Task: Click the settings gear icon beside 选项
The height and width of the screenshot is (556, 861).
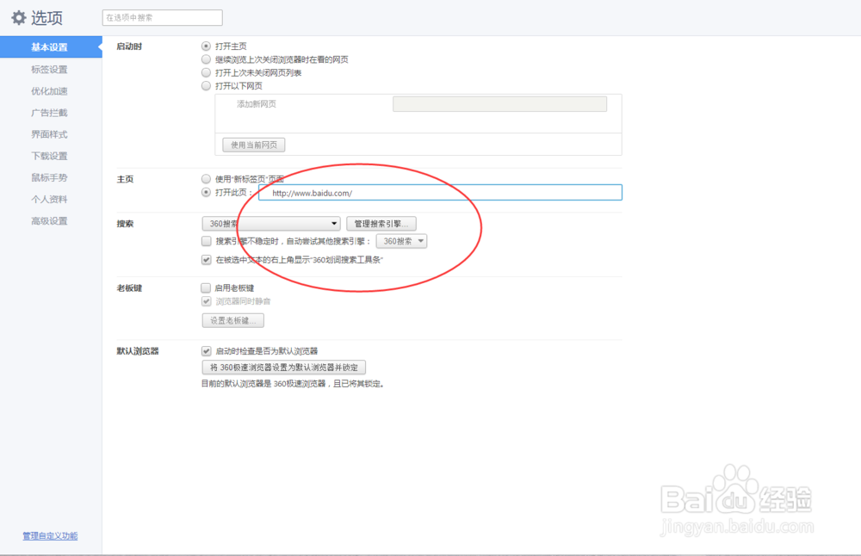Action: [x=18, y=17]
